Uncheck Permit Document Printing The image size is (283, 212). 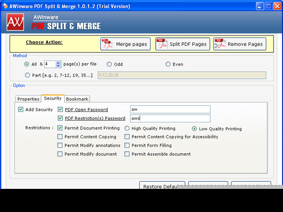click(60, 128)
